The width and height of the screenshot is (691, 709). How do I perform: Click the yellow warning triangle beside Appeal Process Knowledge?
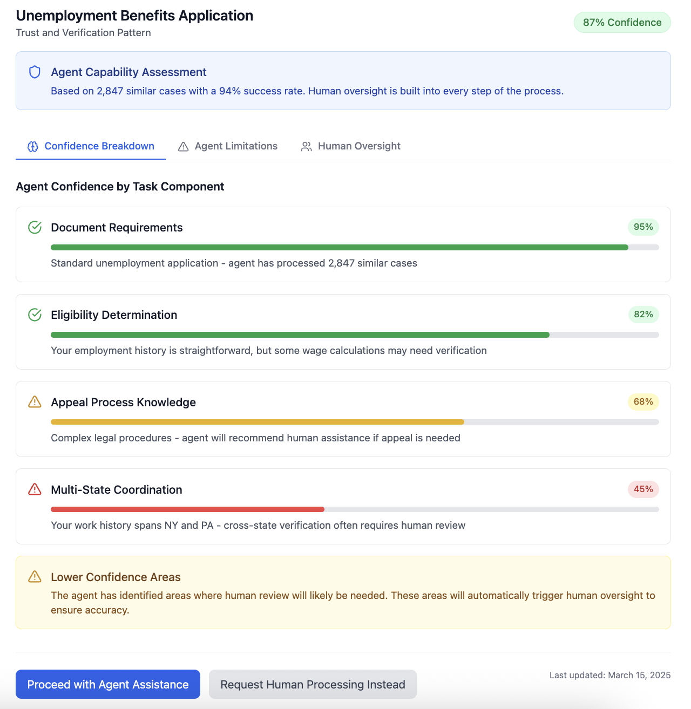(35, 402)
